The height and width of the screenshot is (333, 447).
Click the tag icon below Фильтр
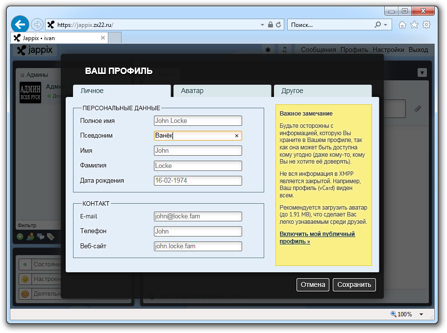coord(50,237)
